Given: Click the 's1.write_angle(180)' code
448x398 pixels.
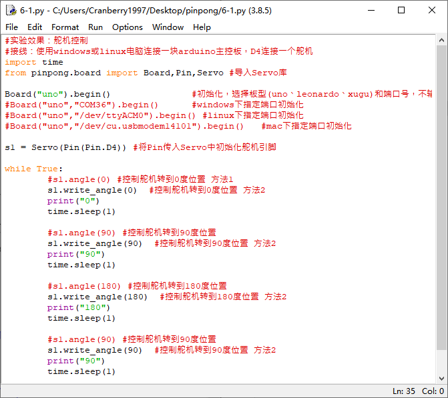Looking at the screenshot, I should (97, 297).
